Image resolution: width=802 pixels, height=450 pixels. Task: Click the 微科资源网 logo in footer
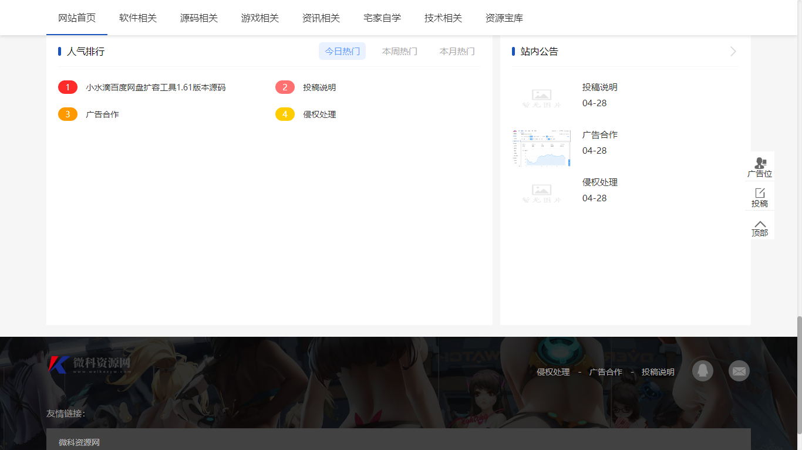[91, 364]
